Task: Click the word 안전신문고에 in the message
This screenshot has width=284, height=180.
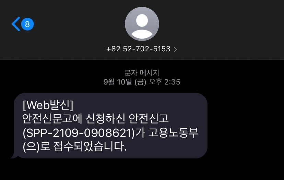Action: pos(52,119)
